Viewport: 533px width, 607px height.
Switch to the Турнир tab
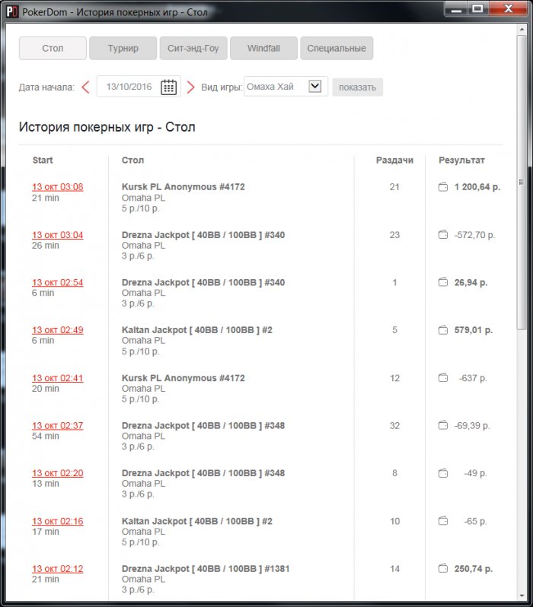pos(123,49)
